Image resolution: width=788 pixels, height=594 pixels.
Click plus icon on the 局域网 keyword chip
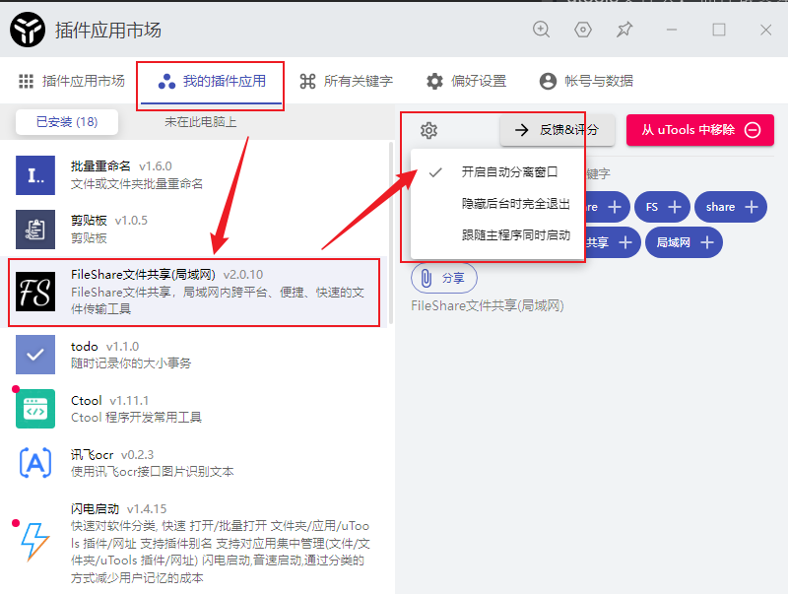[x=707, y=242]
